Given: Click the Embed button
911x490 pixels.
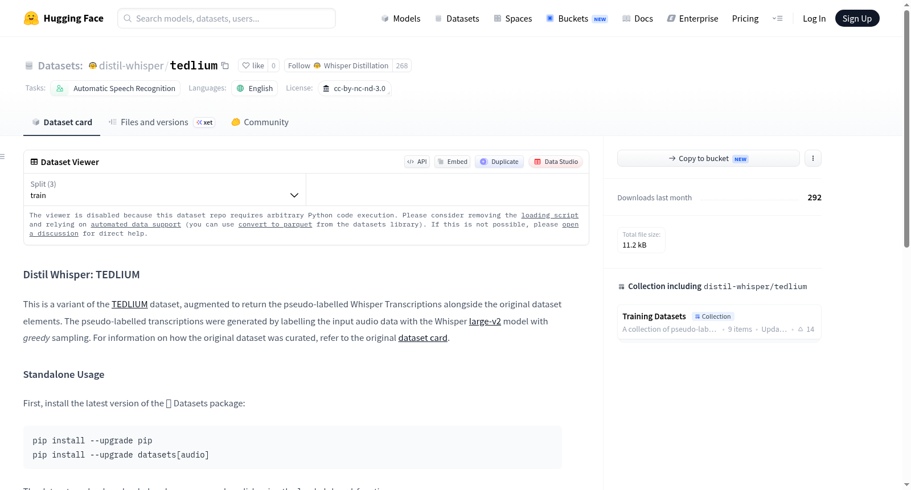Looking at the screenshot, I should [x=453, y=162].
